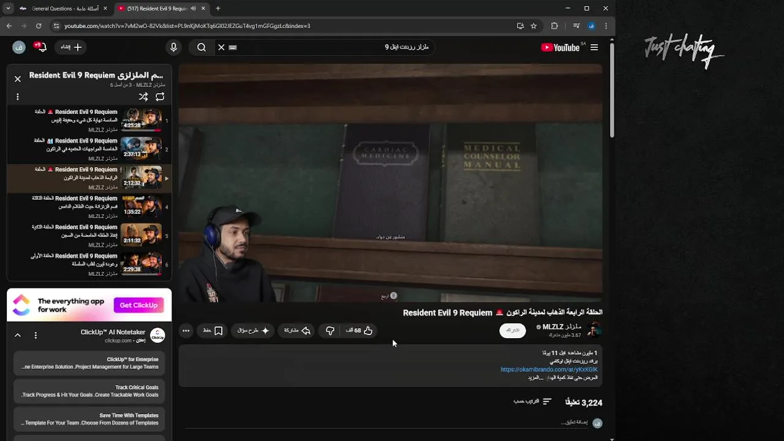View site information icon in address bar

(x=56, y=26)
